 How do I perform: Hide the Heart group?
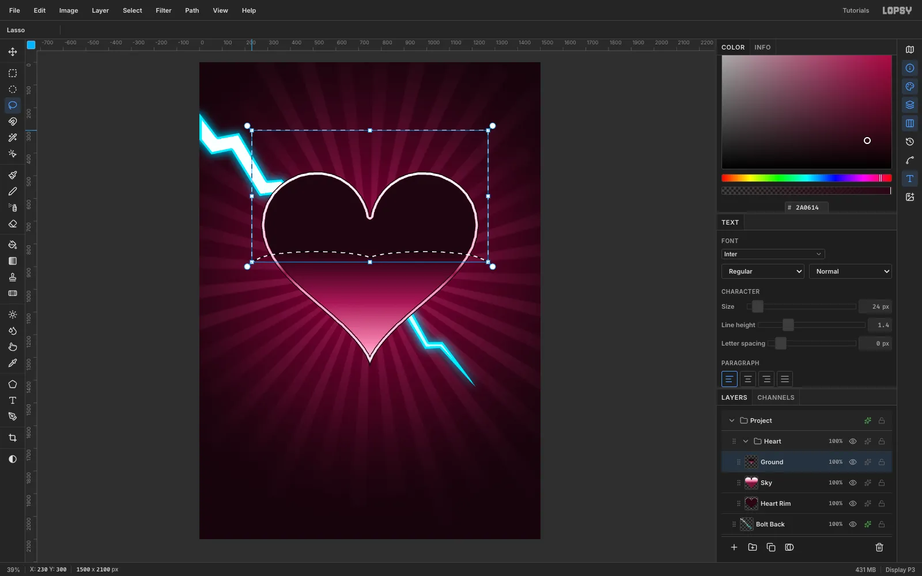click(x=853, y=441)
